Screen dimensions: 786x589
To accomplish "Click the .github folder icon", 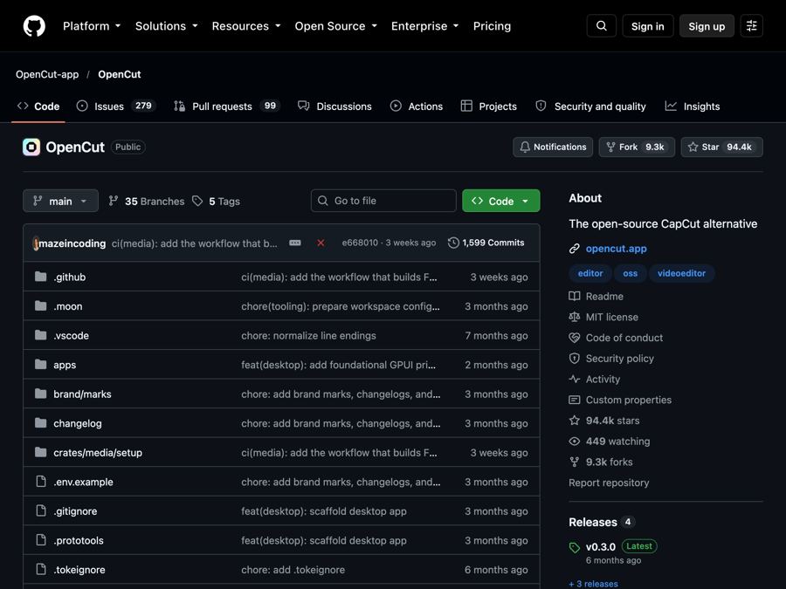I will [40, 277].
